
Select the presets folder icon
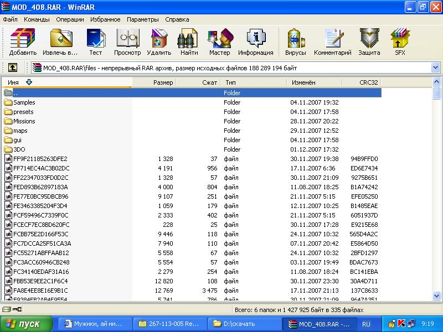tap(8, 112)
